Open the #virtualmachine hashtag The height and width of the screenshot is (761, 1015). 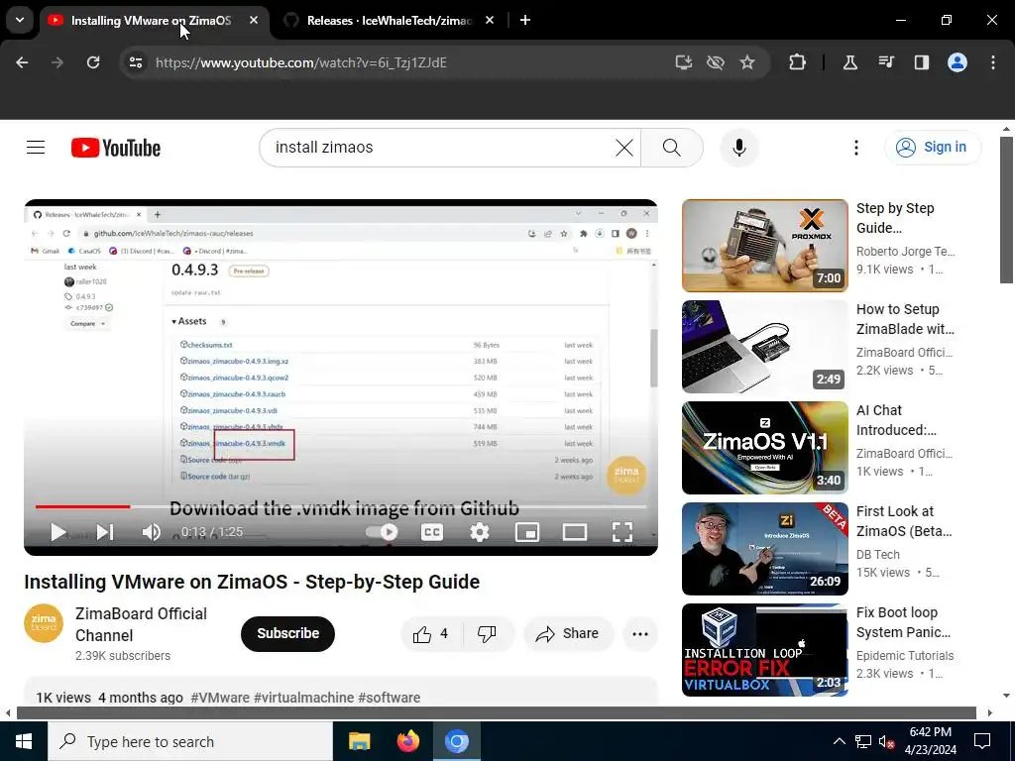point(303,698)
